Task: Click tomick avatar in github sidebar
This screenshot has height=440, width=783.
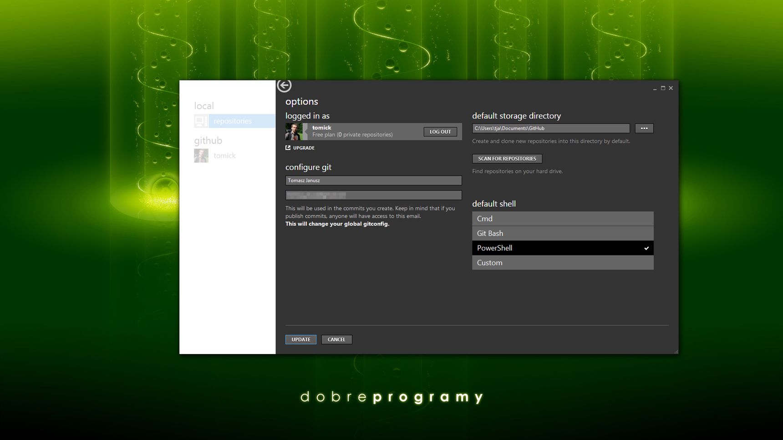Action: 201,155
